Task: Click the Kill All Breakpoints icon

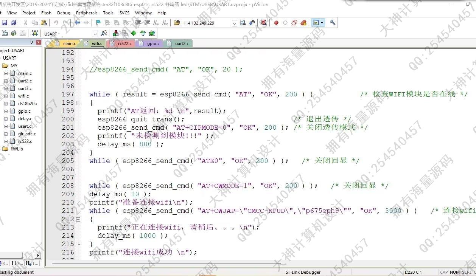Action: [x=303, y=23]
